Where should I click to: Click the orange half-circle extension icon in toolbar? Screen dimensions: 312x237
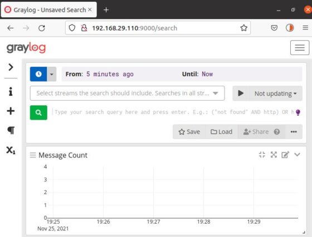pos(290,28)
